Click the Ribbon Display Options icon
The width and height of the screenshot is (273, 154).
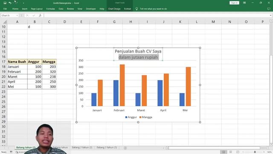[x=244, y=3]
